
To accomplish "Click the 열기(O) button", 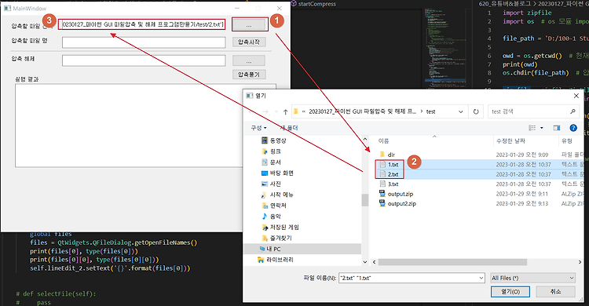I will coord(510,292).
